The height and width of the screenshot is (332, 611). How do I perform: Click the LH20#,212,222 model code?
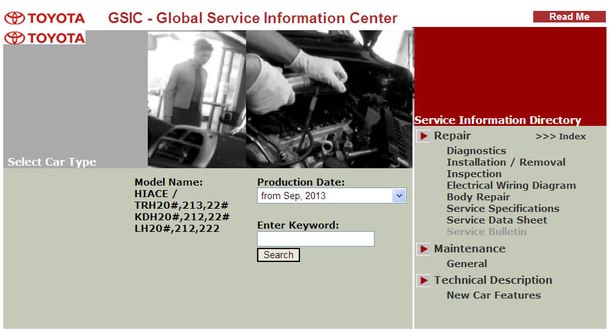177,229
